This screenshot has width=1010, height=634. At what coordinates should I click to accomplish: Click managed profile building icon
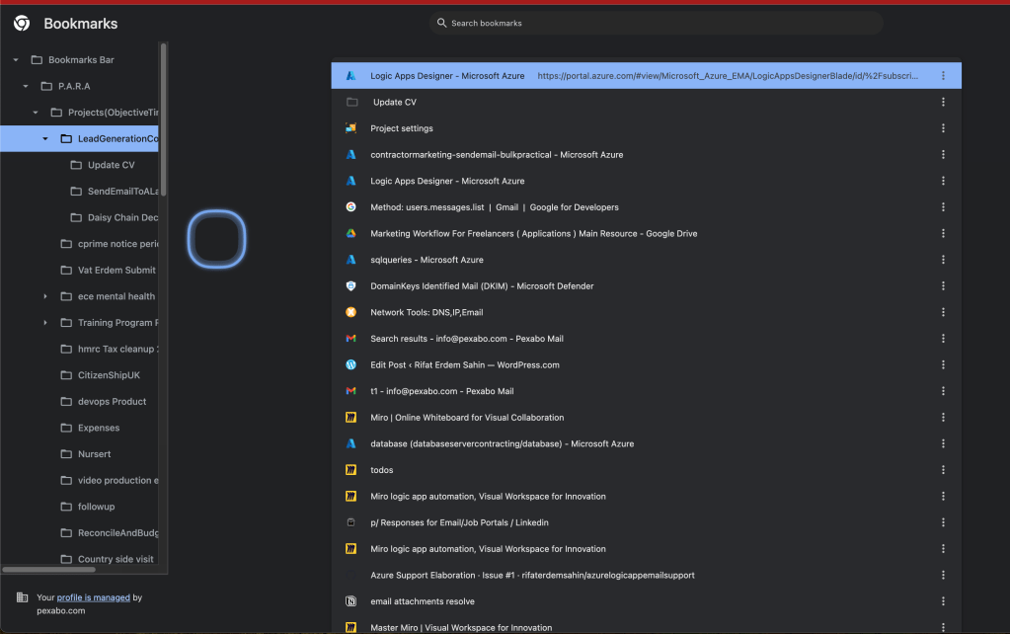tap(22, 597)
